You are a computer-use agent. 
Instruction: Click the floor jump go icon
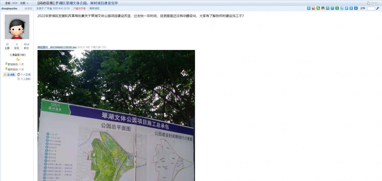pyautogui.click(x=378, y=8)
